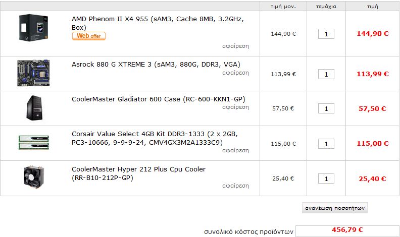Viewport: 400px width, 237px height.
Task: Remove the Corsair Value Select 4GB Kit
Action: click(x=235, y=151)
